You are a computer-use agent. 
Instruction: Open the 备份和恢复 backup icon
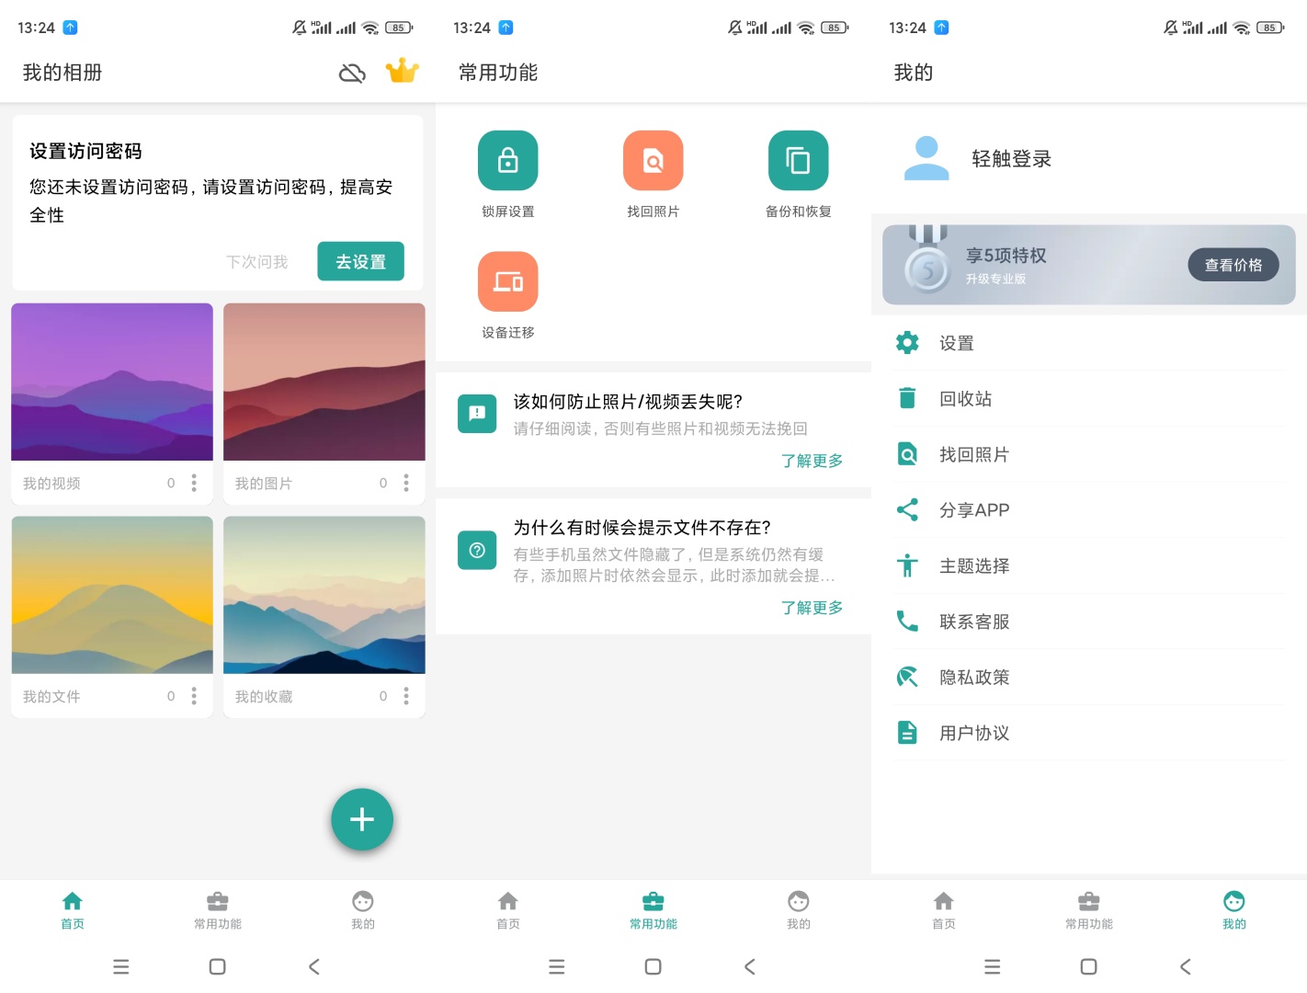point(798,161)
